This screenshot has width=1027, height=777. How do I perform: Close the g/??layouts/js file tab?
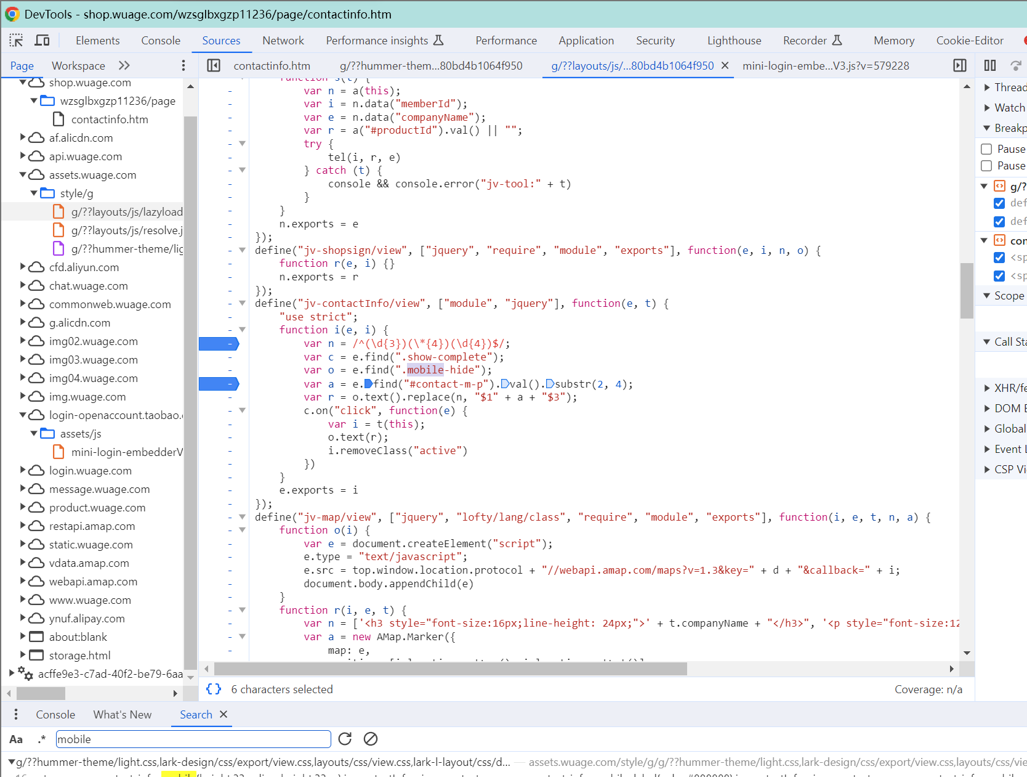point(725,65)
